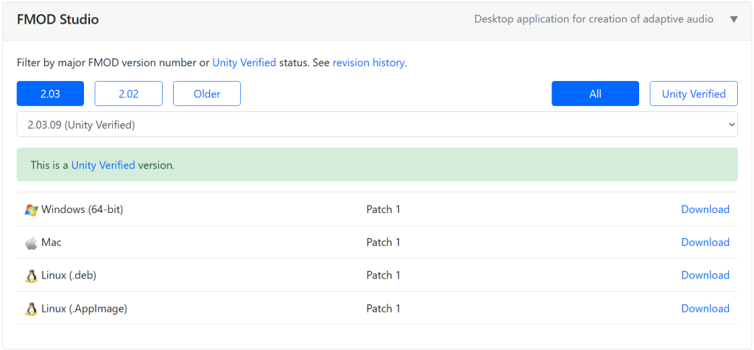Click the Linux (.AppImage) label

tap(84, 309)
